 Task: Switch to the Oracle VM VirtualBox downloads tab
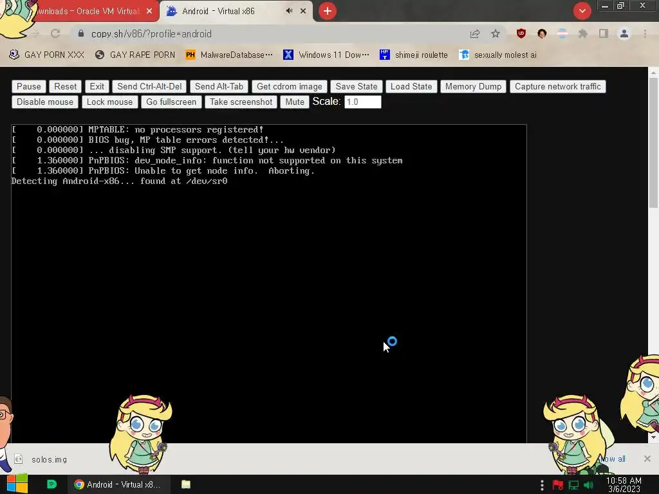pyautogui.click(x=88, y=12)
